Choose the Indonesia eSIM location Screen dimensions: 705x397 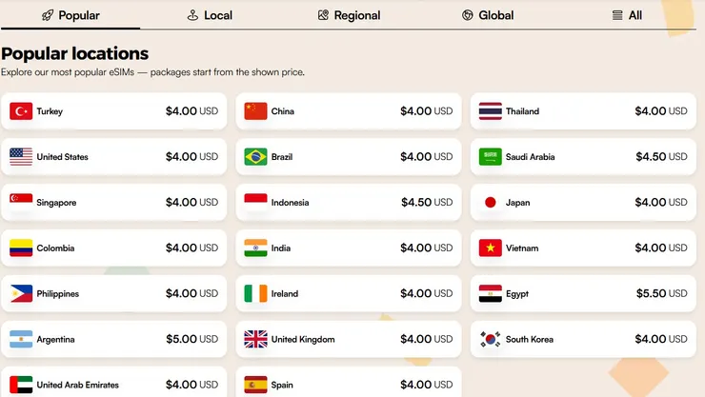(x=349, y=203)
